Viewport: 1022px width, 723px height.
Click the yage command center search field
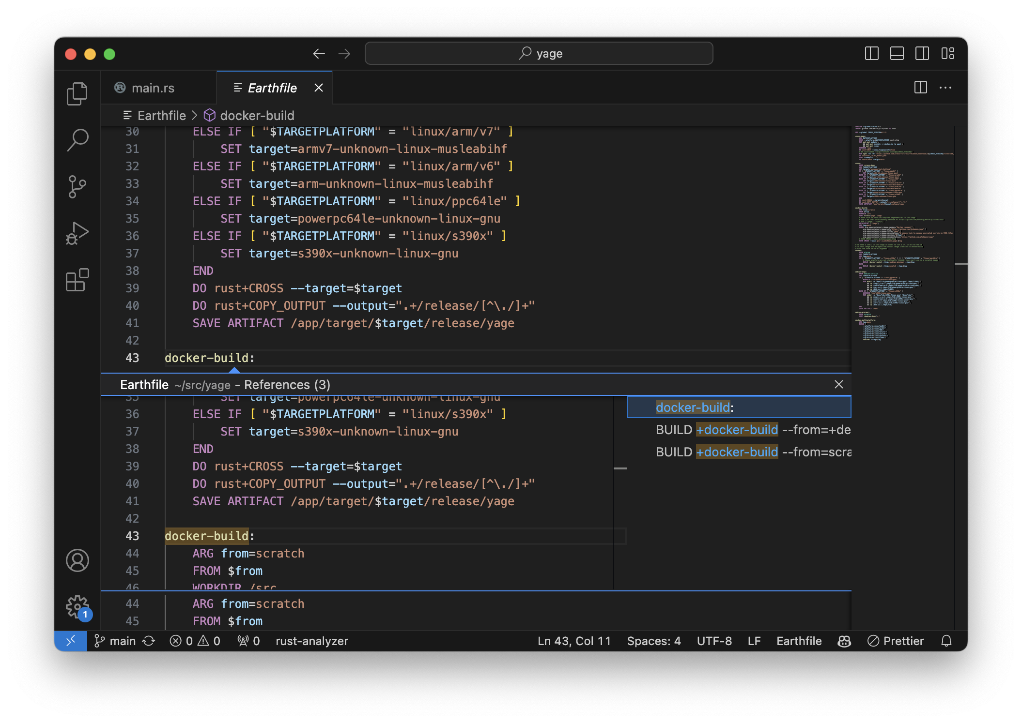(x=539, y=53)
